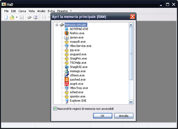Click the Messenger icon beside msmsgs.exe
The height and width of the screenshot is (129, 178).
[67, 71]
